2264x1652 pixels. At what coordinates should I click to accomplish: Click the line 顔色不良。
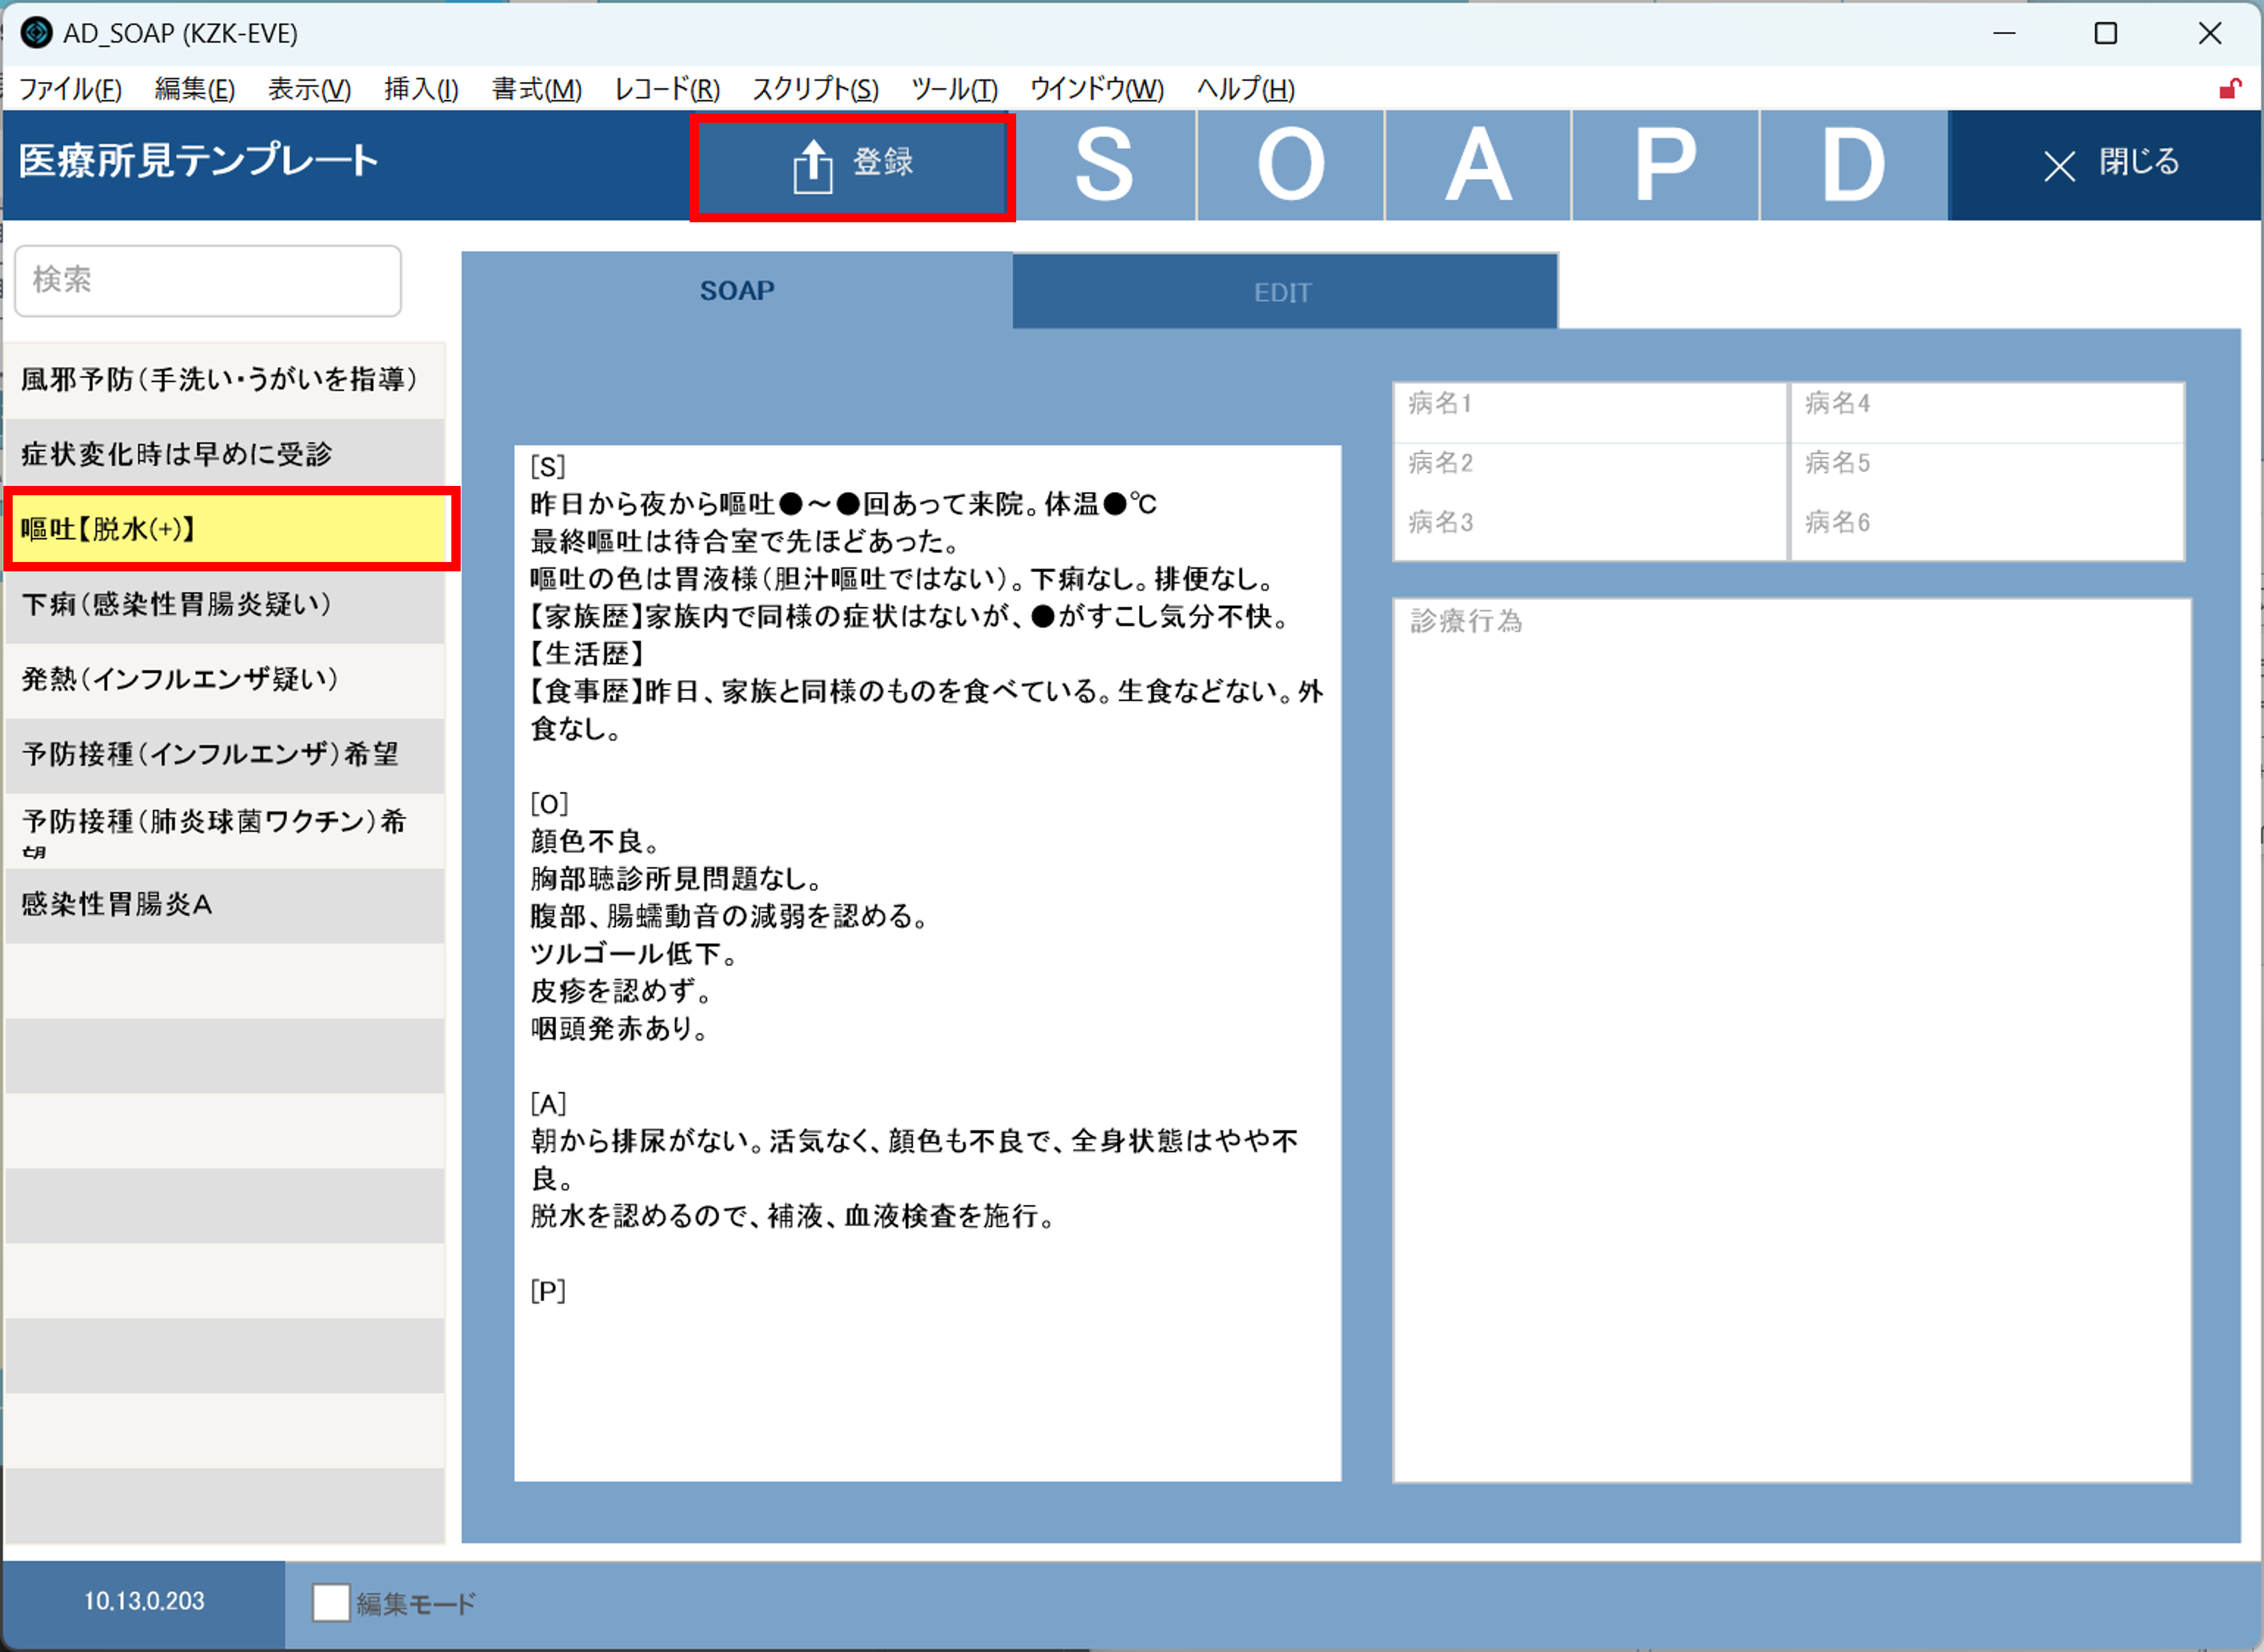click(594, 842)
